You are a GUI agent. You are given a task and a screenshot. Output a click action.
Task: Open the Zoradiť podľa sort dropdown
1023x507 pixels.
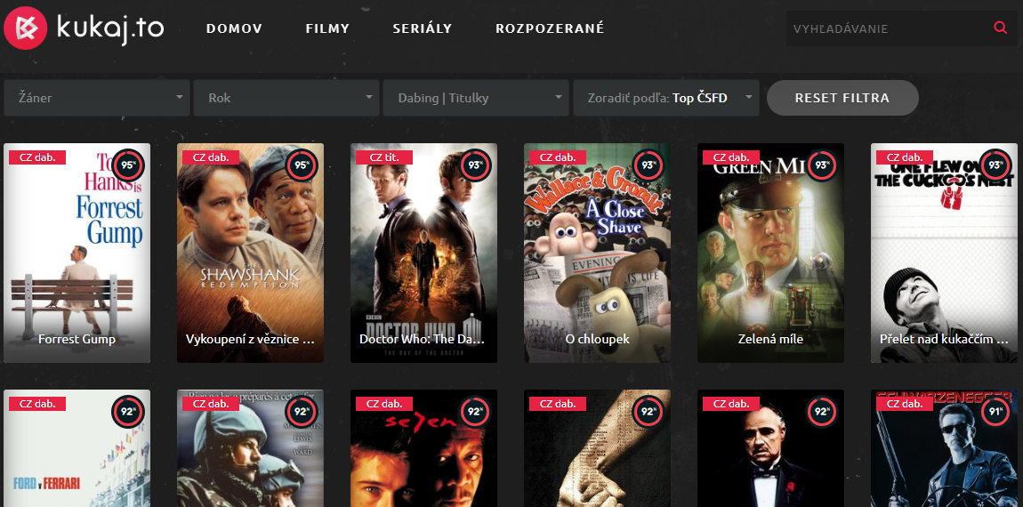click(x=666, y=98)
